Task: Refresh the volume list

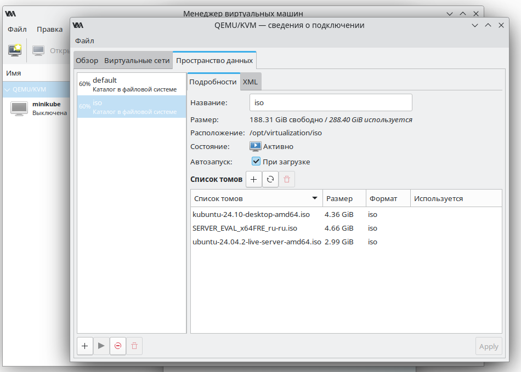Action: click(x=270, y=179)
